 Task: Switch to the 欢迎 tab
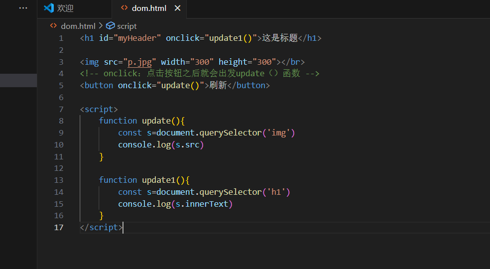point(74,8)
